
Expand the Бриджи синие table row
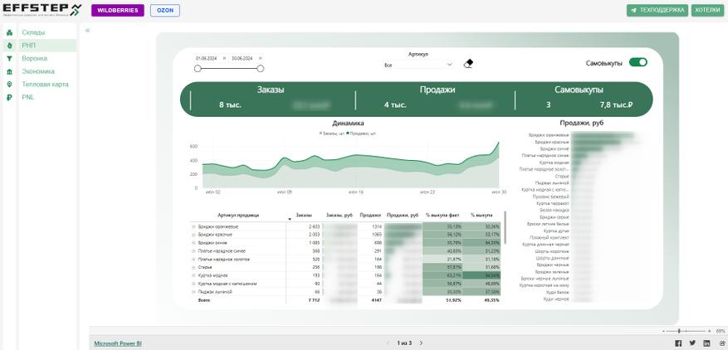(193, 243)
